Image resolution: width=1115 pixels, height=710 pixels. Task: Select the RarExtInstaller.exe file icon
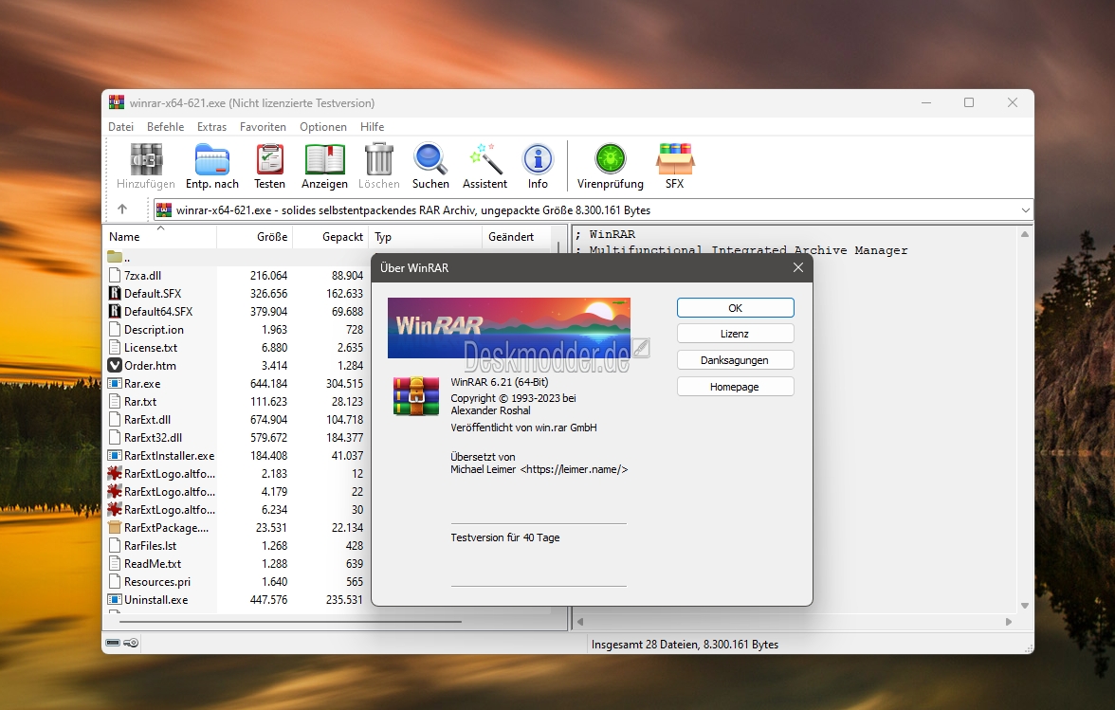[x=115, y=456]
